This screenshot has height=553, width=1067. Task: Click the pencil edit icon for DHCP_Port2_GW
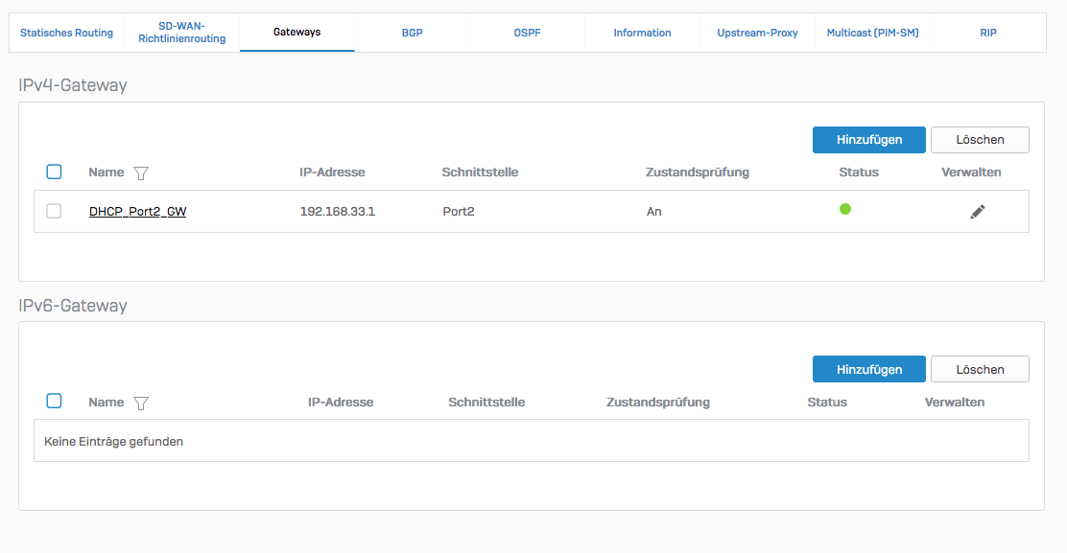click(977, 212)
